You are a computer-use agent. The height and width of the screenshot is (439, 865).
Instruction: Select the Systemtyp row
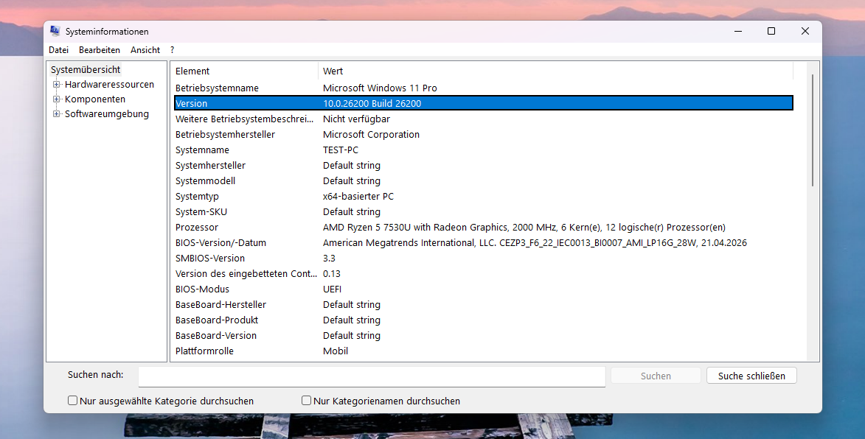click(484, 196)
